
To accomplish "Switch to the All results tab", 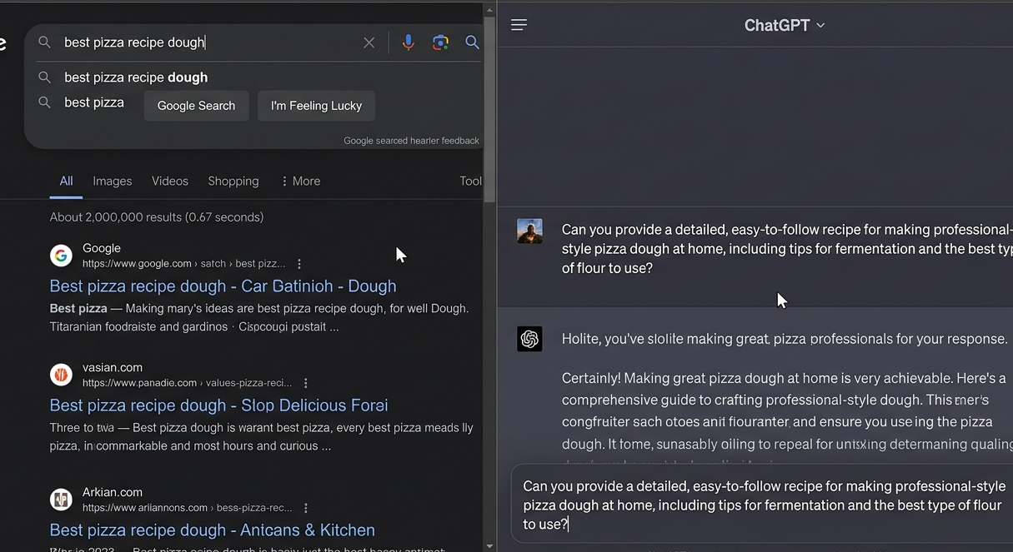I will [66, 181].
